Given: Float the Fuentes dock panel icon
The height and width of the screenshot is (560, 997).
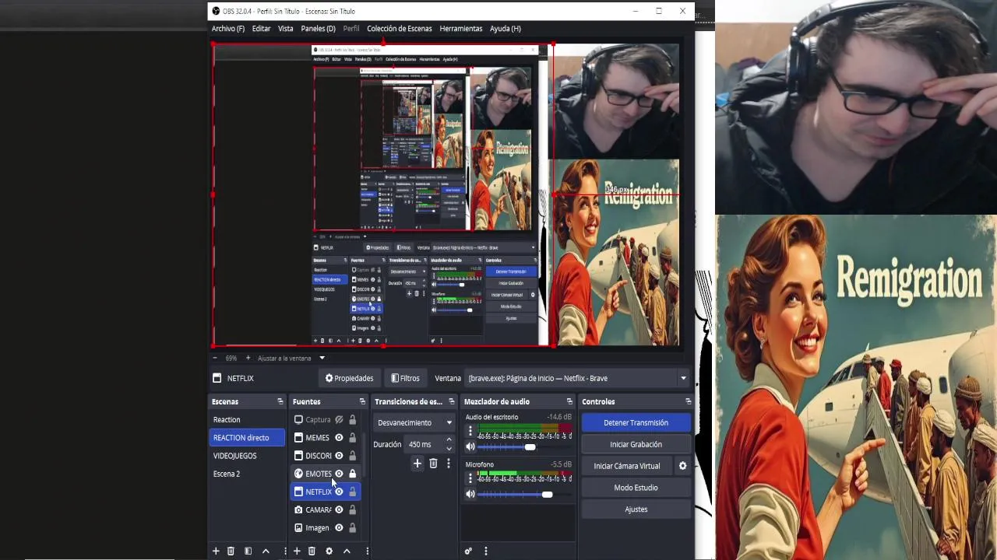Looking at the screenshot, I should (362, 401).
